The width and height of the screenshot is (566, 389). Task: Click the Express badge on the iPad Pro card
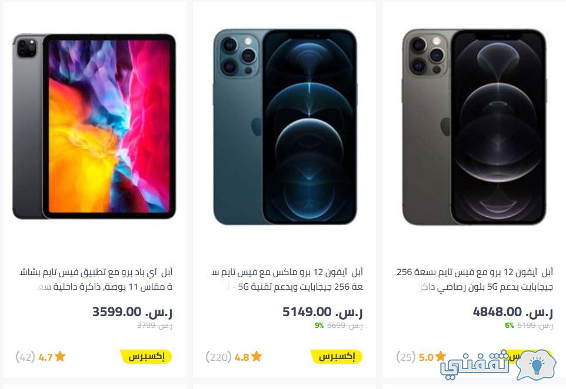(x=146, y=357)
